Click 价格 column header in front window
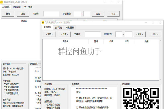 pos(111,41)
